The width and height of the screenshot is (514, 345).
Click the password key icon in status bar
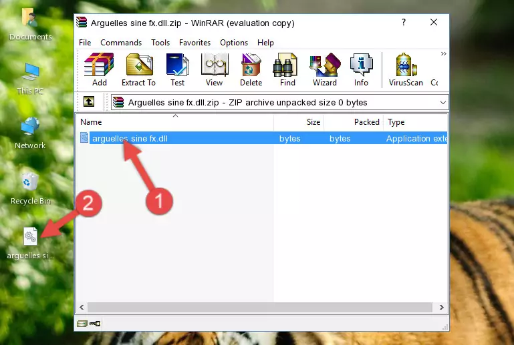pos(95,324)
